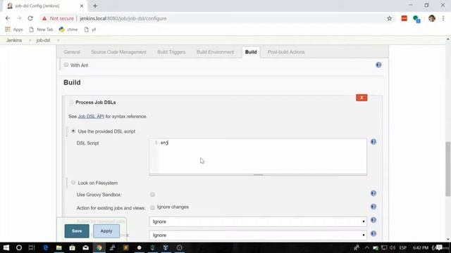Screen dimensions: 451x253
Task: Open Microsoft Edge from the taskbar
Action: pyautogui.click(x=45, y=247)
